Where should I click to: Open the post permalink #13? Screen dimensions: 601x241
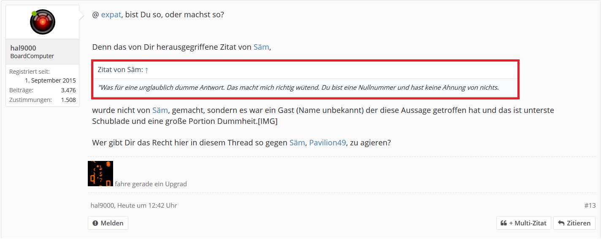click(x=590, y=206)
